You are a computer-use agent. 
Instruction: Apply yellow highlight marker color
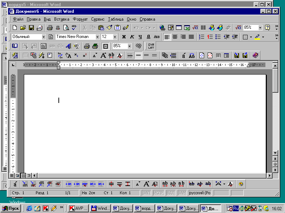(257, 37)
